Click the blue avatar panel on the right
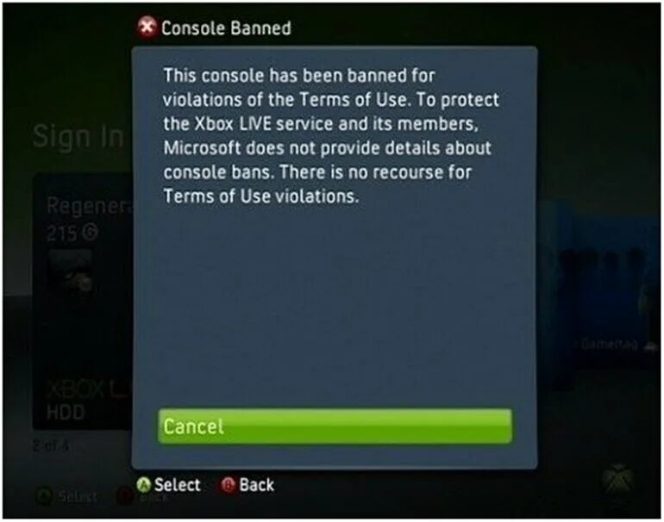Viewport: 664px width, 522px height. [x=598, y=294]
